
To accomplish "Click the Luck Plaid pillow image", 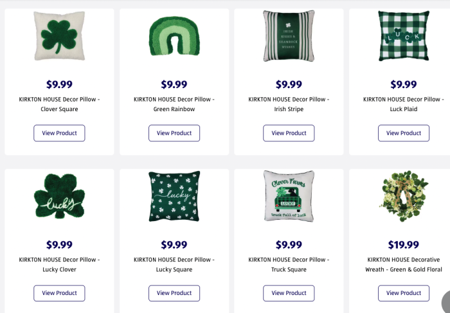I will pyautogui.click(x=403, y=35).
